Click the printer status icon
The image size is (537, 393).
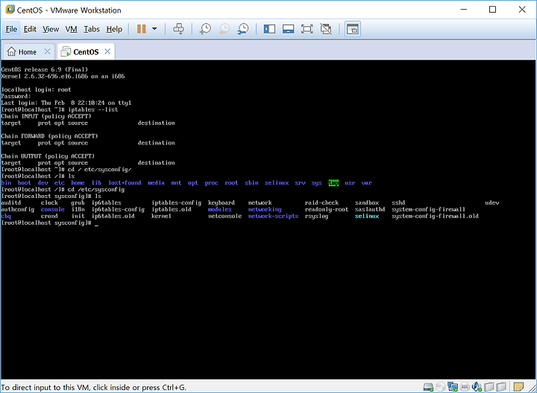pos(465,387)
